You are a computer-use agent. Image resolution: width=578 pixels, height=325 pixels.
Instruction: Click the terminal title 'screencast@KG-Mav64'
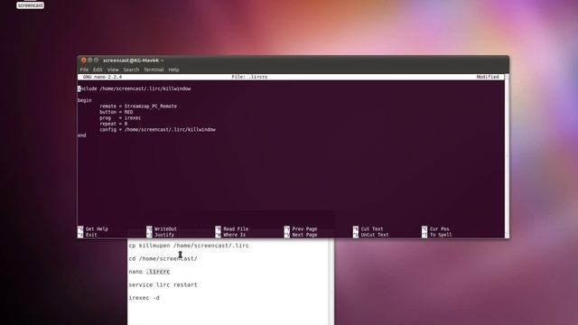point(133,60)
